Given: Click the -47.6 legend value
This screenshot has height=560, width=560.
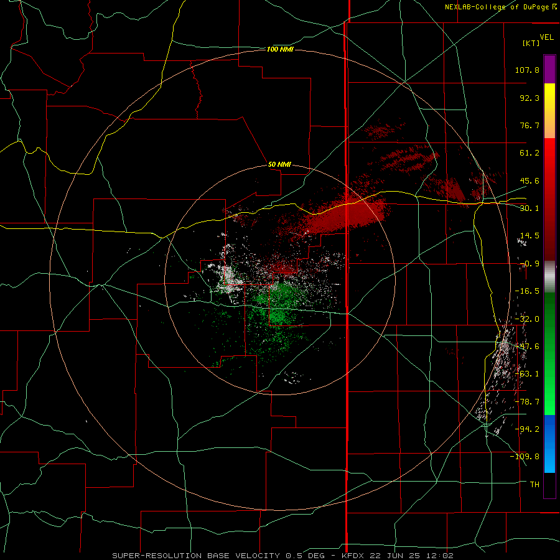Looking at the screenshot, I should [527, 347].
